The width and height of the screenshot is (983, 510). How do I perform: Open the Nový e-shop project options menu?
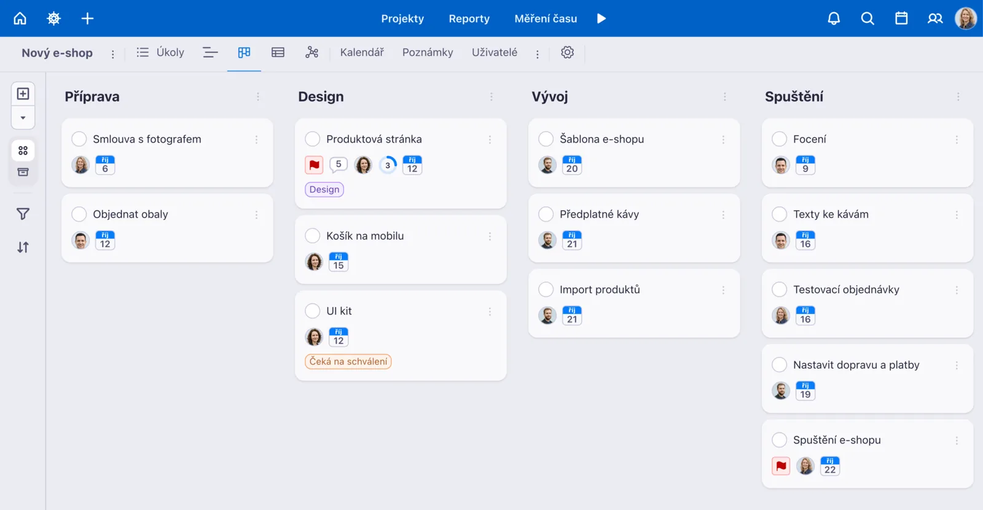112,54
